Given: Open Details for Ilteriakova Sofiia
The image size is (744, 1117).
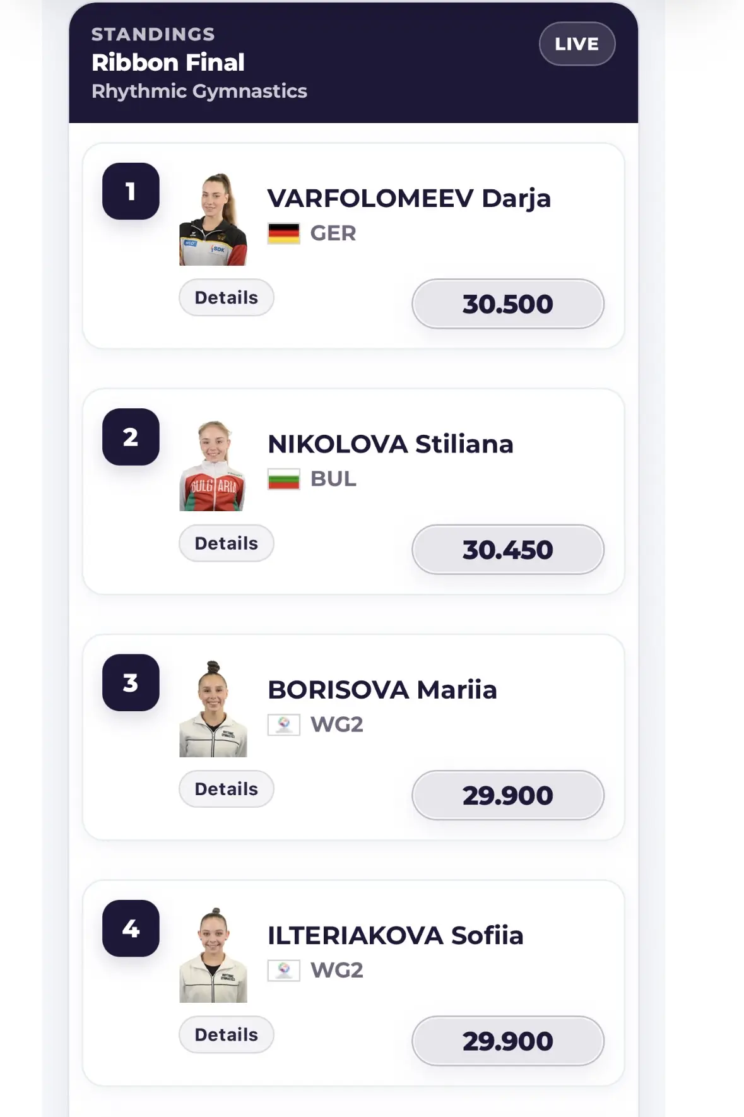Looking at the screenshot, I should point(227,1034).
